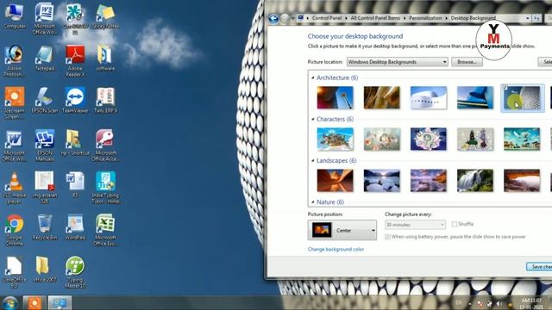Image resolution: width=552 pixels, height=310 pixels.
Task: Collapse the Architecture (6) group
Action: coord(312,77)
